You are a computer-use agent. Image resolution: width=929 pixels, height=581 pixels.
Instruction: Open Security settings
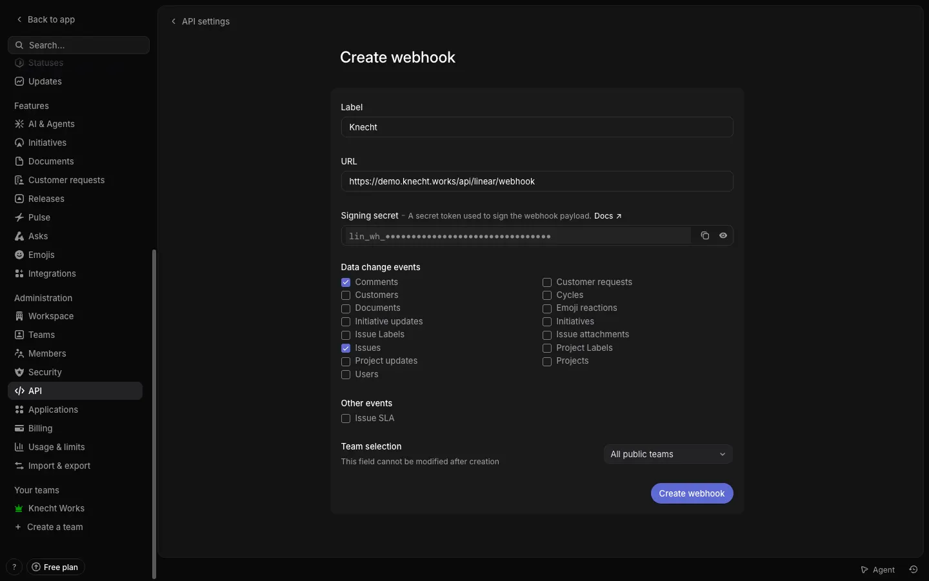(x=75, y=372)
